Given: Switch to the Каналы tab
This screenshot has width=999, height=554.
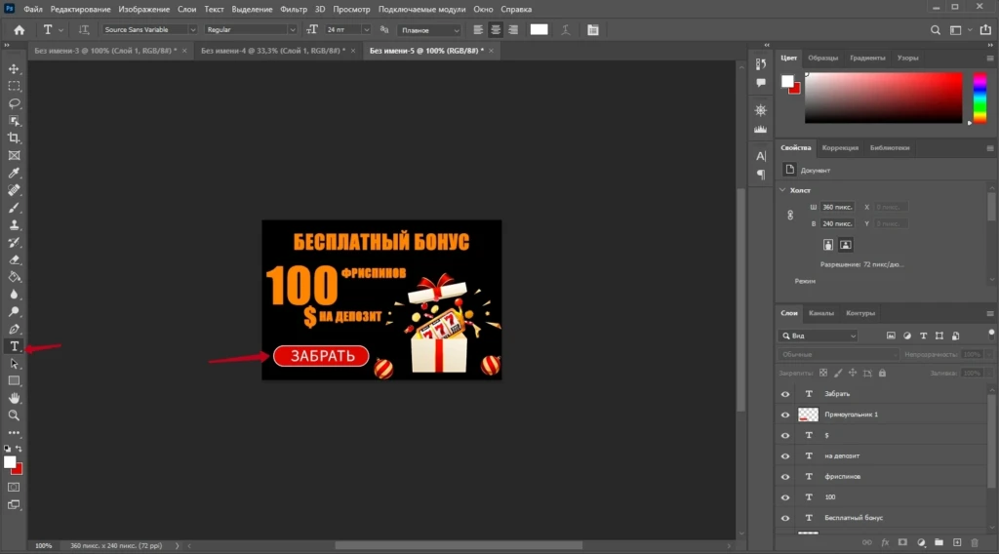Looking at the screenshot, I should click(821, 313).
